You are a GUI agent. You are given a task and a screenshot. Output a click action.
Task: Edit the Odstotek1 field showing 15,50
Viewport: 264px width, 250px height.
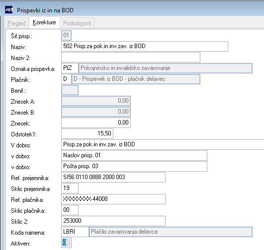(x=87, y=133)
